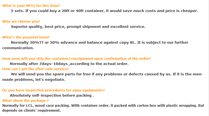The width and height of the screenshot is (209, 116).
Task: Click the "What is your MOQ" question heading
Action: 31,5
